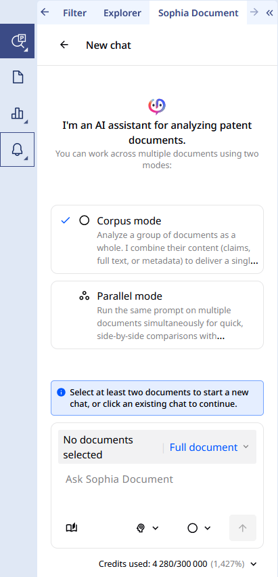Switch to the Explorer tab

pyautogui.click(x=122, y=13)
